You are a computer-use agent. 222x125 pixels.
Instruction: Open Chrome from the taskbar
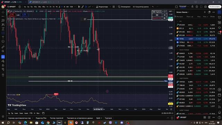(48, 123)
